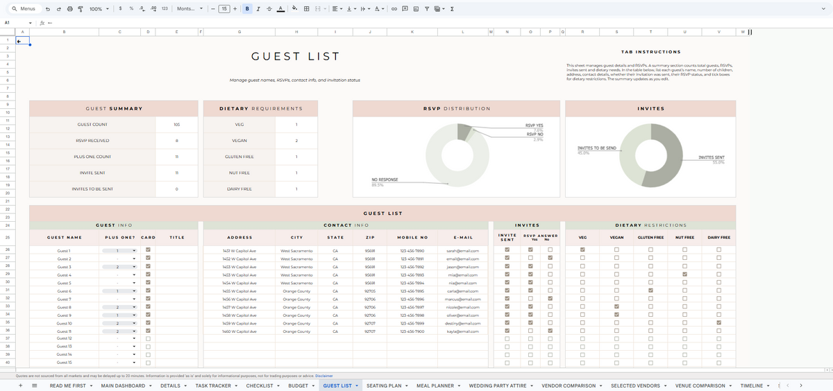This screenshot has width=833, height=391.
Task: Open the Text wrapping dropdown
Action: [x=365, y=8]
